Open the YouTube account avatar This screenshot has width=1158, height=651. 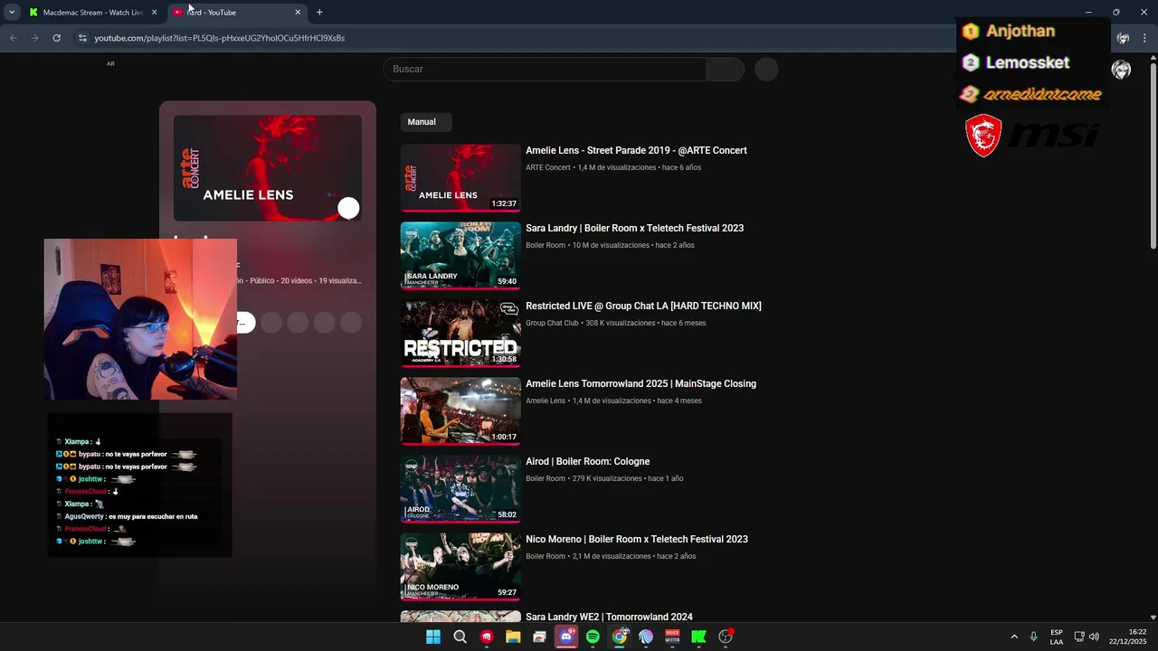[1121, 70]
